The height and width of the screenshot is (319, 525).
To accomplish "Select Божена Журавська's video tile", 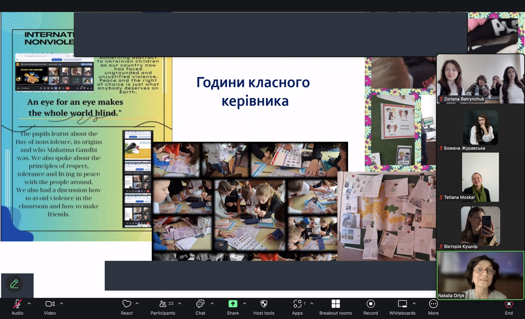I will [x=480, y=128].
